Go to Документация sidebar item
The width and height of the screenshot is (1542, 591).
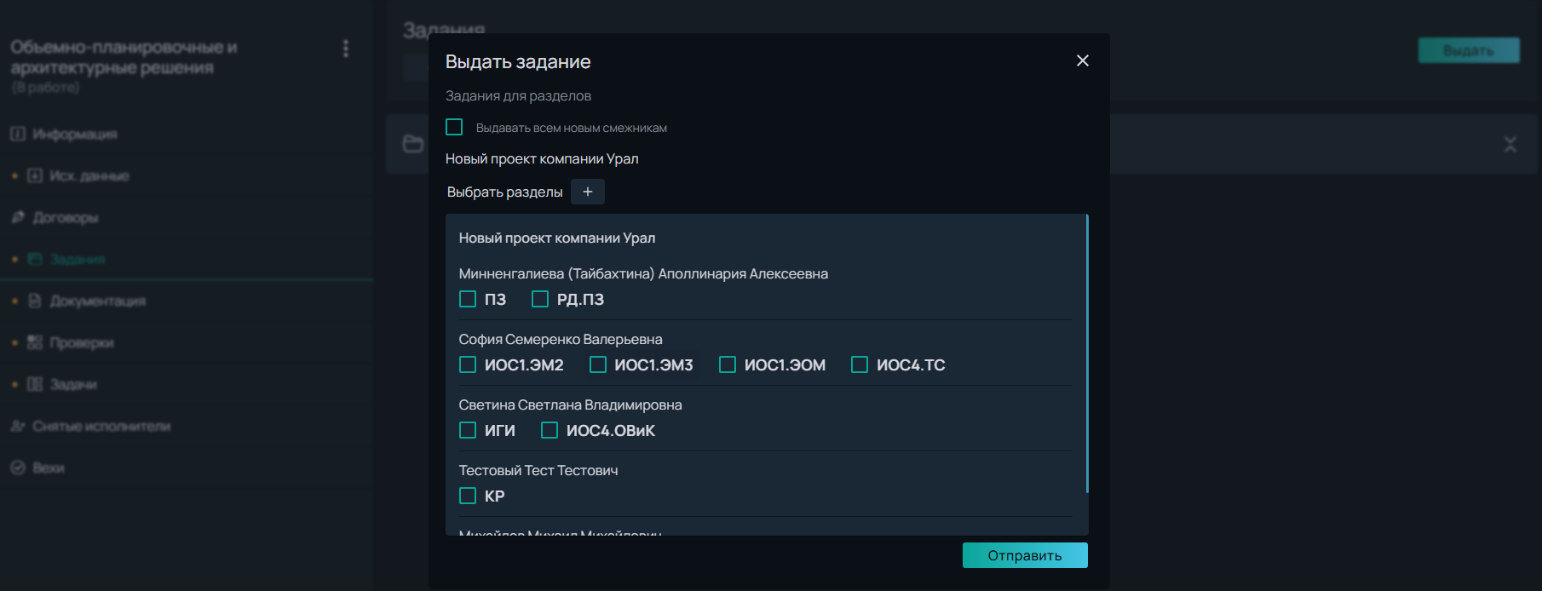coord(97,301)
